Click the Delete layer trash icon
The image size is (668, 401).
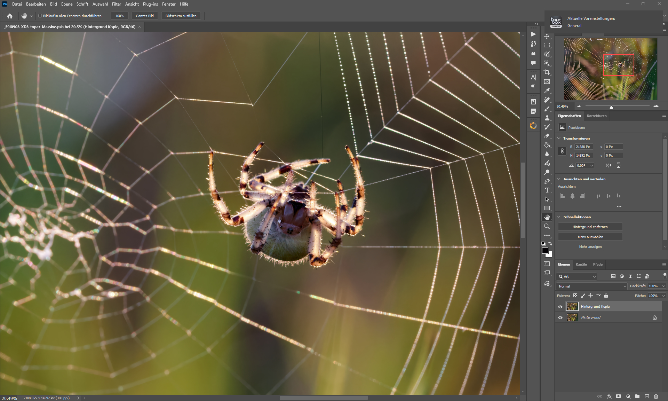(656, 396)
